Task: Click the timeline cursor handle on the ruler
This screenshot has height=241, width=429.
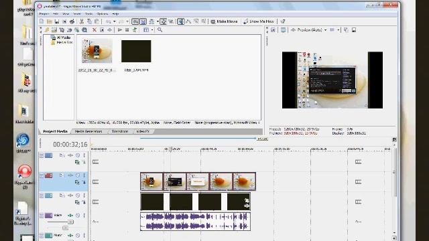Action: click(x=170, y=149)
